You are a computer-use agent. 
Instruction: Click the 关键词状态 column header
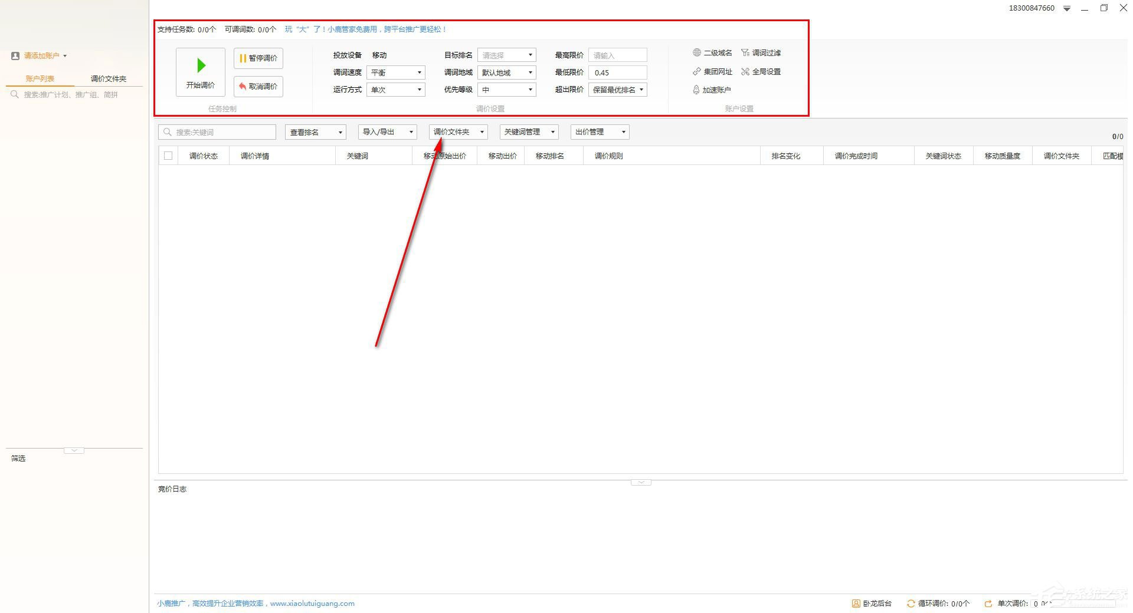click(x=944, y=156)
